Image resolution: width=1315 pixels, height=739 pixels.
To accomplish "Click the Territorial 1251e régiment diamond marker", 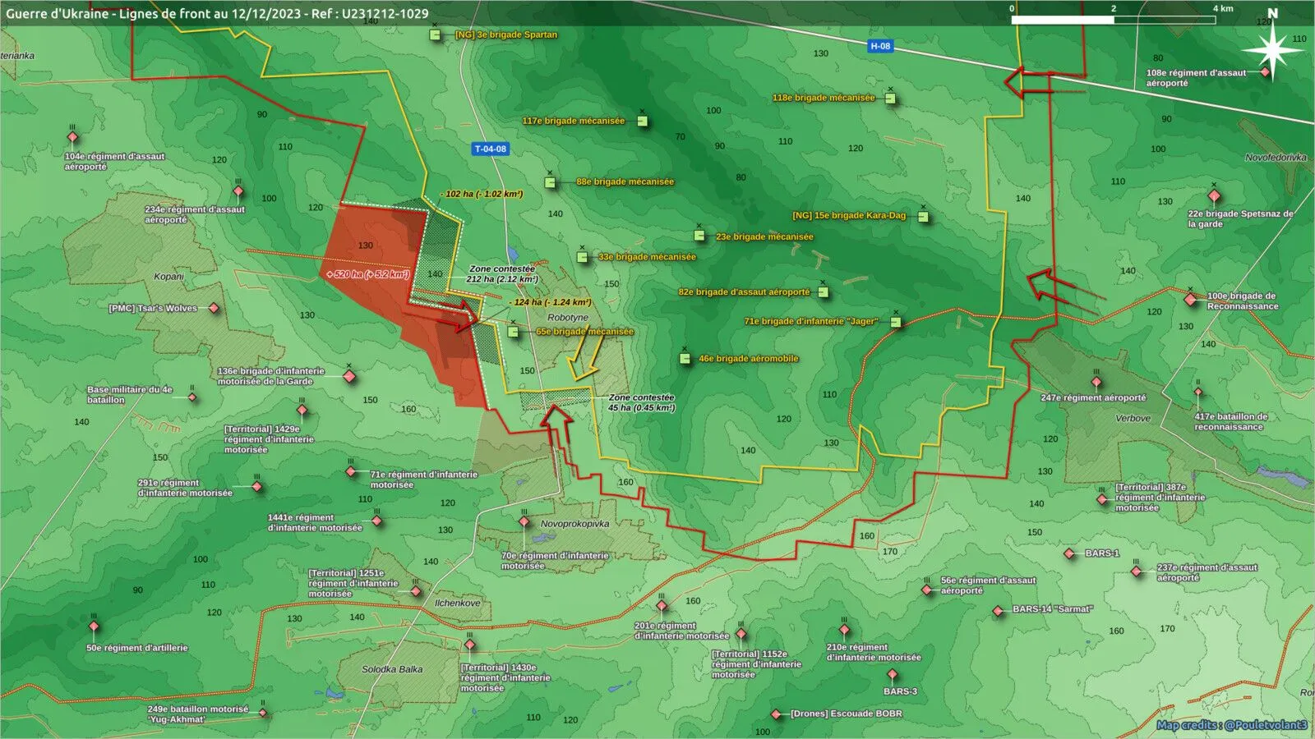I will (416, 591).
